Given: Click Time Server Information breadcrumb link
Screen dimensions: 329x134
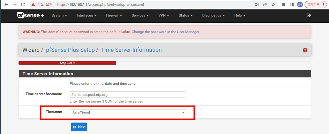Looking at the screenshot, I should click(x=131, y=50).
